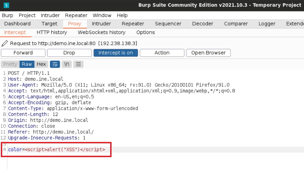The height and width of the screenshot is (169, 304).
Task: Toggle show non-printable characters \n button
Action: [x=67, y=64]
